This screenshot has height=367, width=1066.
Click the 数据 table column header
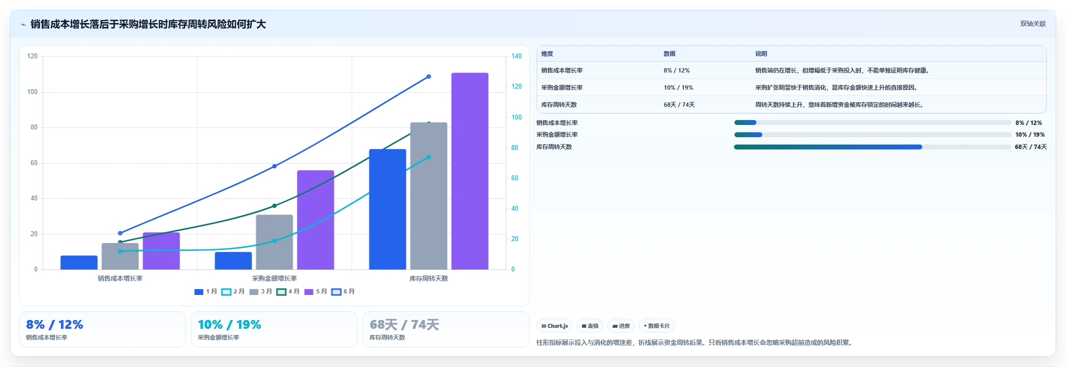[670, 54]
